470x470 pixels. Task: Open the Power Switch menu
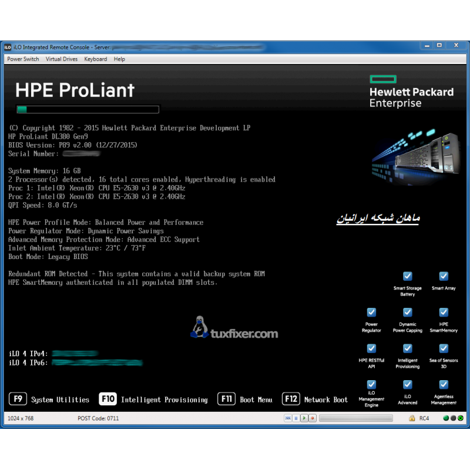23,59
